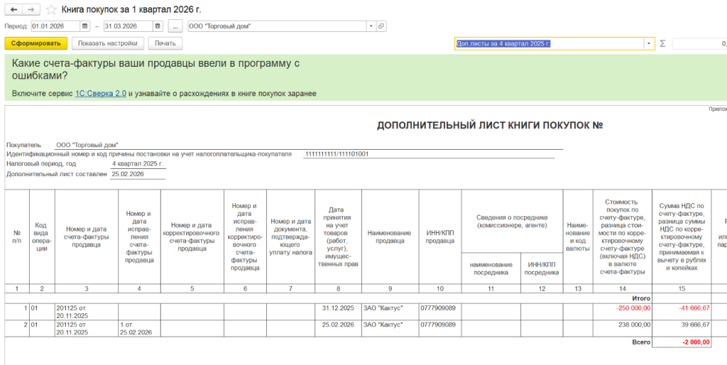
Task: Open organization card via the open icon
Action: click(x=381, y=26)
